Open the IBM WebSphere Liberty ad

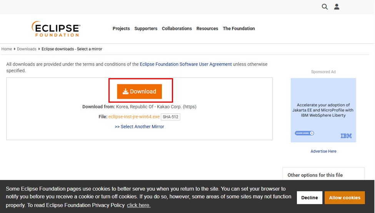(323, 110)
